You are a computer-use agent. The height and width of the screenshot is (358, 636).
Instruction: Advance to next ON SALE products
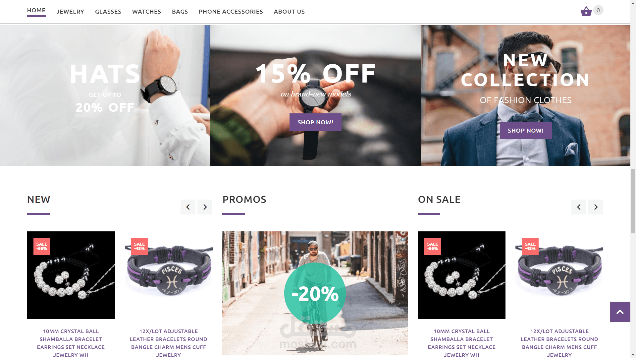pyautogui.click(x=596, y=207)
